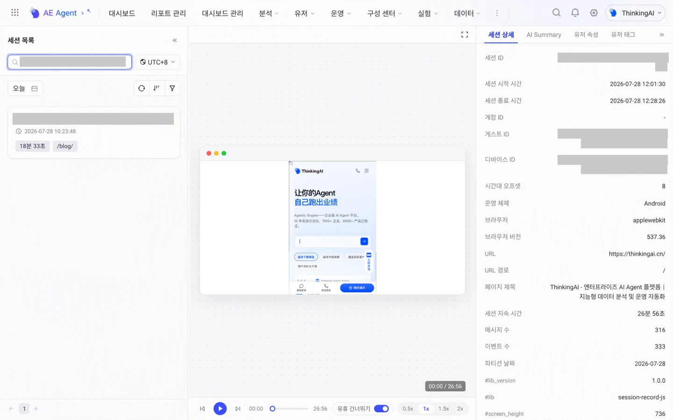Choose 1.5x playback speed
673x420 pixels.
click(x=444, y=409)
